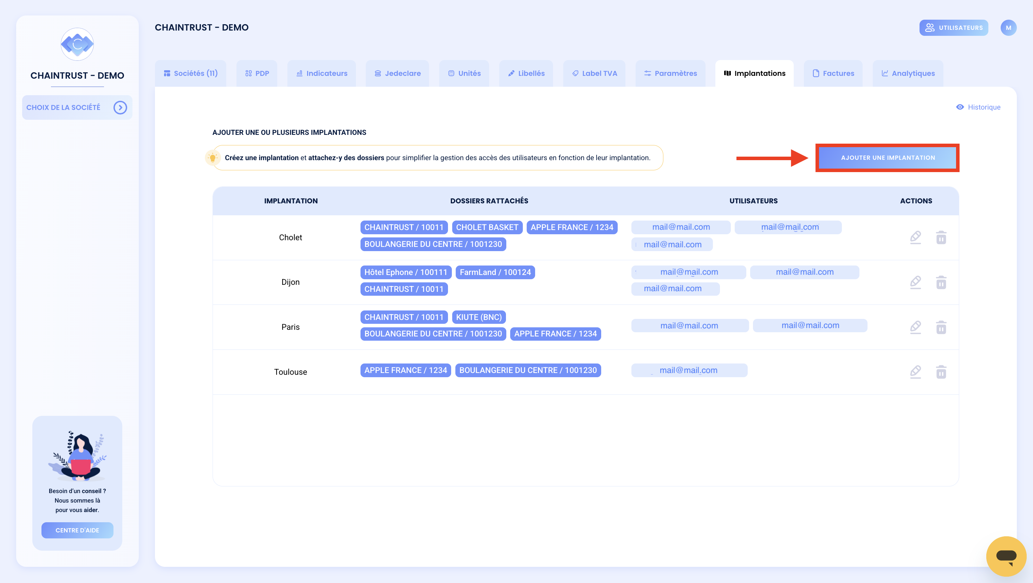Image resolution: width=1033 pixels, height=583 pixels.
Task: Click APPLE FRANCE / 1234 tag in Paris row
Action: pos(556,334)
